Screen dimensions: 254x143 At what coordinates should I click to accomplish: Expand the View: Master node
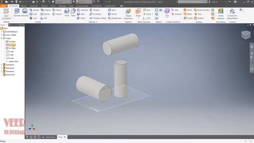point(2,35)
